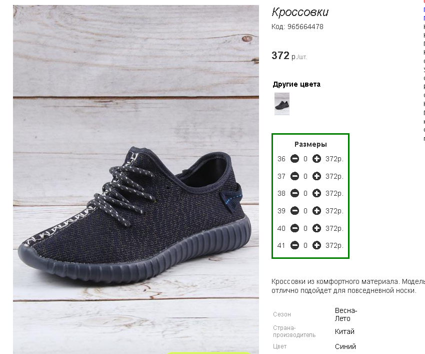Click the Другие цвета heading
The height and width of the screenshot is (354, 425).
click(296, 84)
